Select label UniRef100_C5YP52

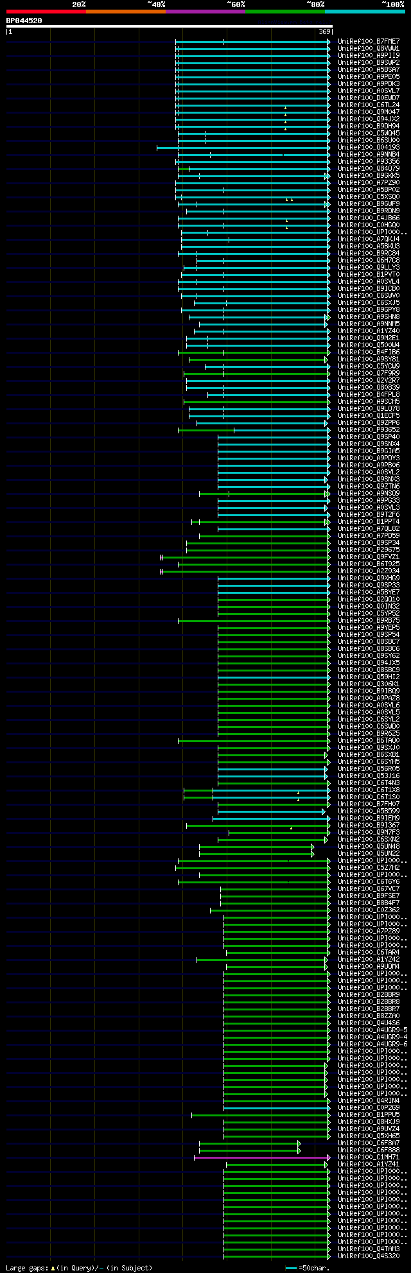(369, 613)
